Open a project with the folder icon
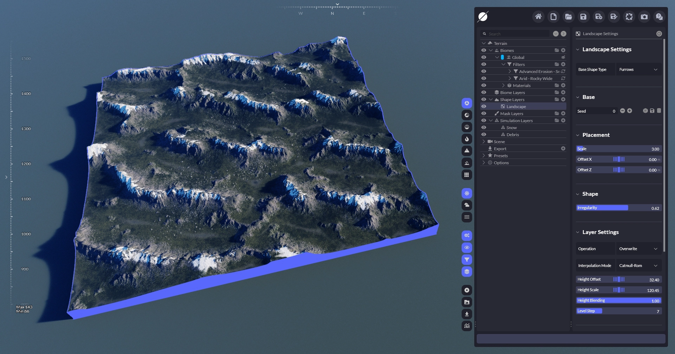 pyautogui.click(x=568, y=16)
